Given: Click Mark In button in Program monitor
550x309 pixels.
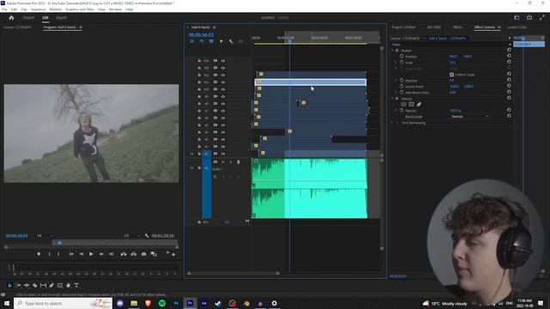Looking at the screenshot, I should tap(49, 254).
